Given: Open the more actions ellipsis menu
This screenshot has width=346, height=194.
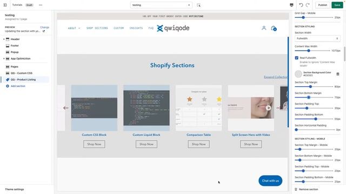Looking at the screenshot, I should coord(41,5).
